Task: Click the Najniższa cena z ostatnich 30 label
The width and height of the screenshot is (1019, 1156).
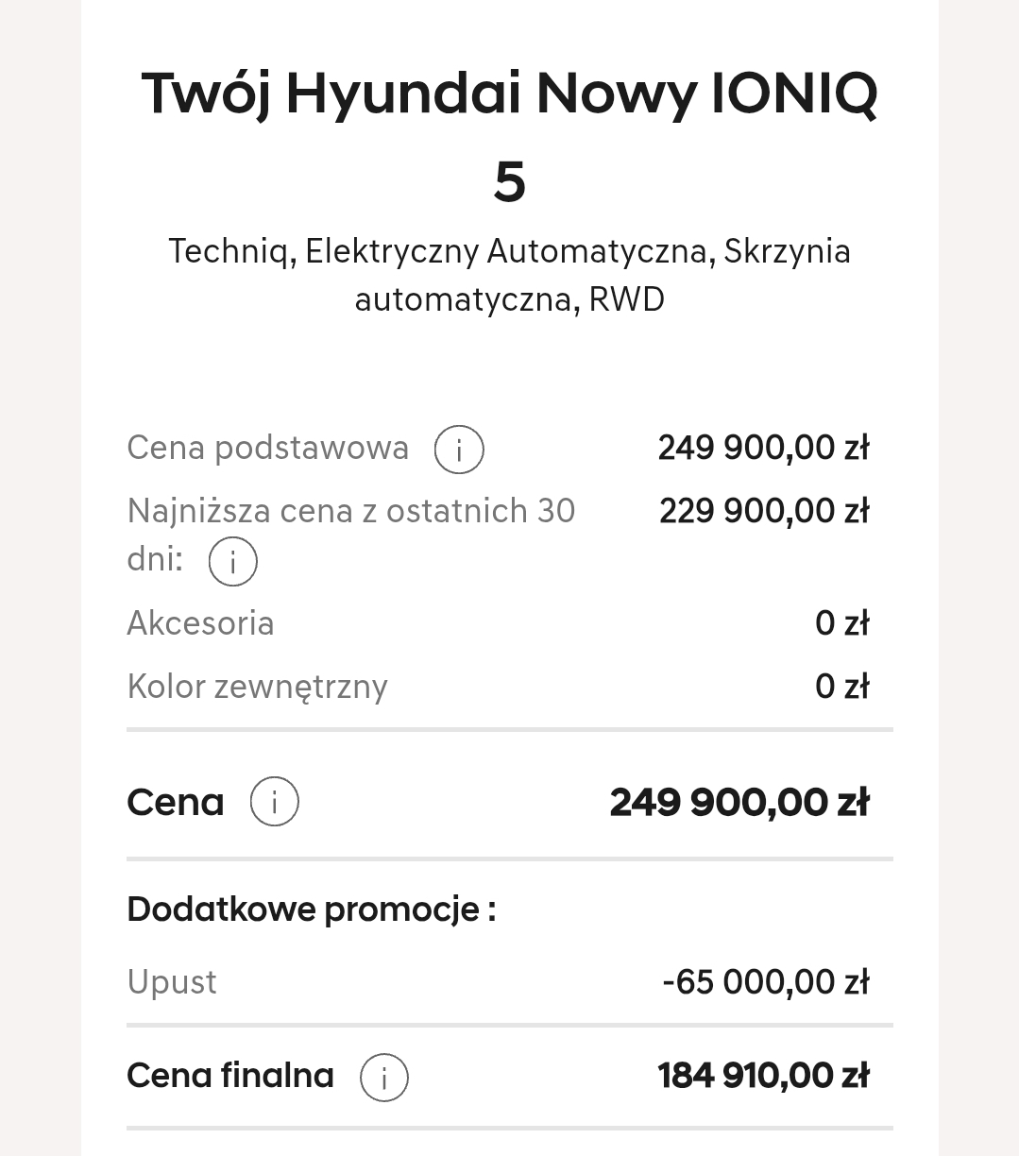Action: click(x=351, y=511)
